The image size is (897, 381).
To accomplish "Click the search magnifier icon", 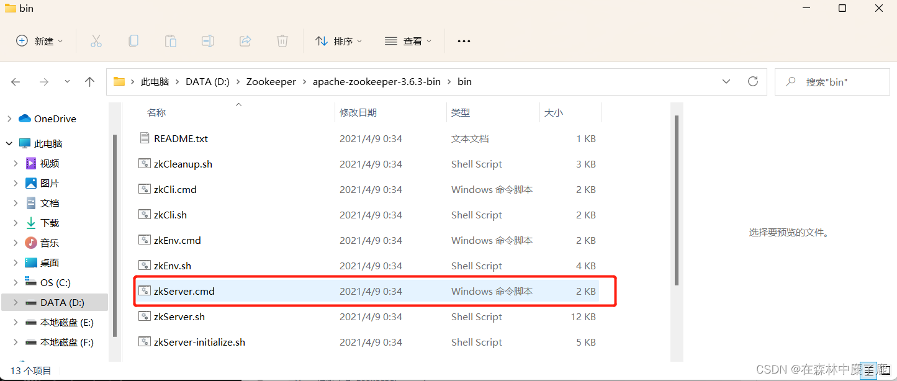I will tap(791, 81).
